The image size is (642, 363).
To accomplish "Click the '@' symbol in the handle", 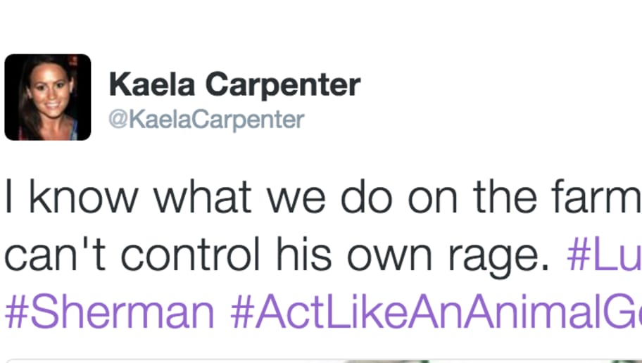I will 119,120.
